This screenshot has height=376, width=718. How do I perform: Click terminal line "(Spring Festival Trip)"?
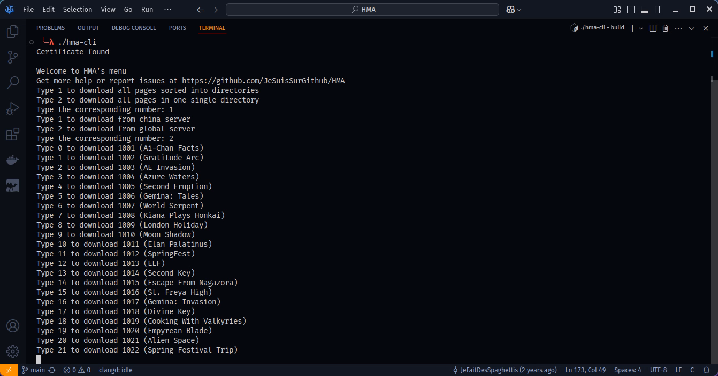pos(190,350)
